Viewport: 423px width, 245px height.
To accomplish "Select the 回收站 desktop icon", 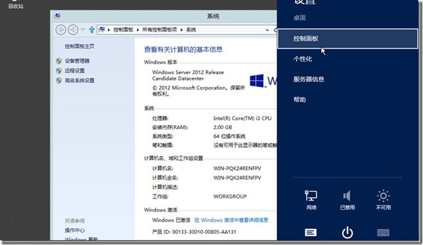I will 16,5.
